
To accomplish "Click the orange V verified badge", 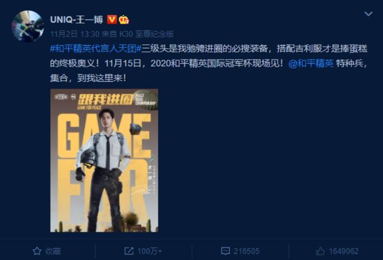I will click(112, 20).
